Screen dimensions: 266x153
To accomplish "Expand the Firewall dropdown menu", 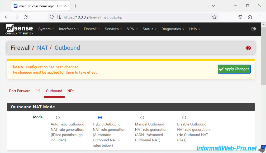I will (92, 29).
